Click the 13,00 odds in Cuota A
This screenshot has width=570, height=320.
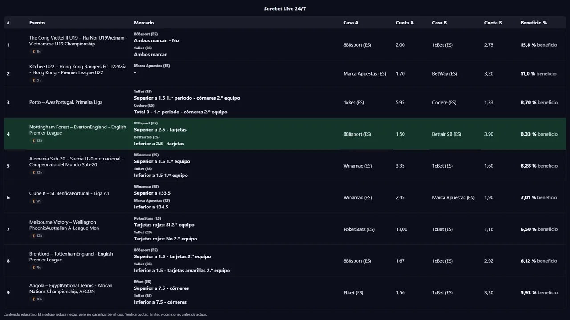[x=401, y=229]
